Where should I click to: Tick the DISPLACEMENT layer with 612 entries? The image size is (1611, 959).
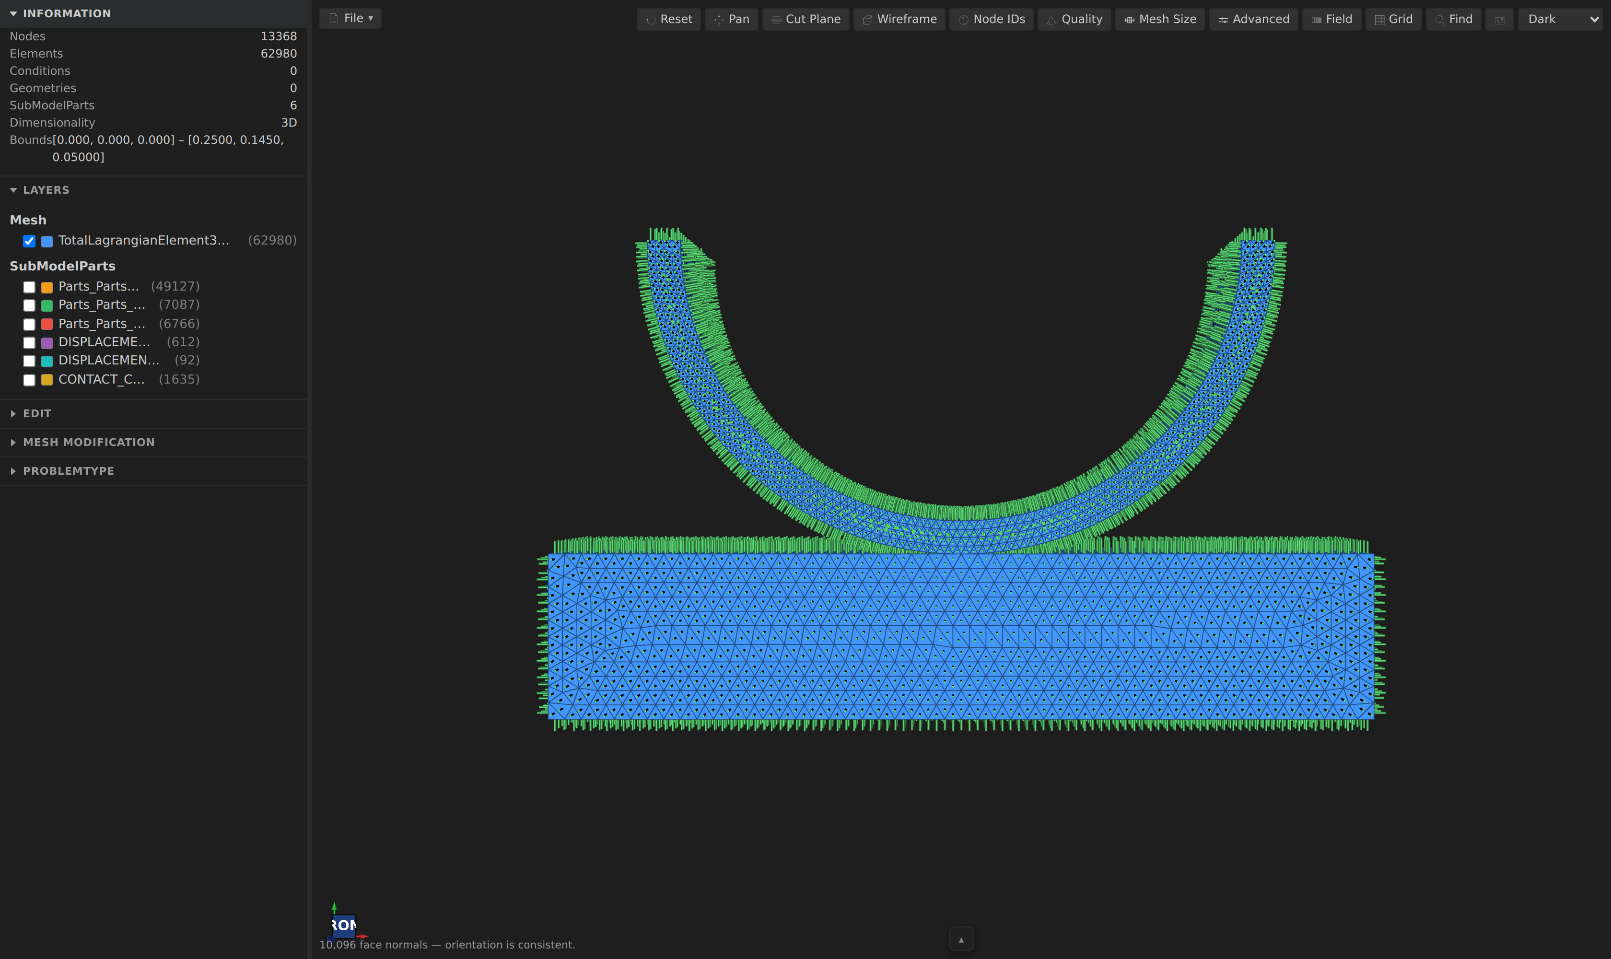(29, 342)
